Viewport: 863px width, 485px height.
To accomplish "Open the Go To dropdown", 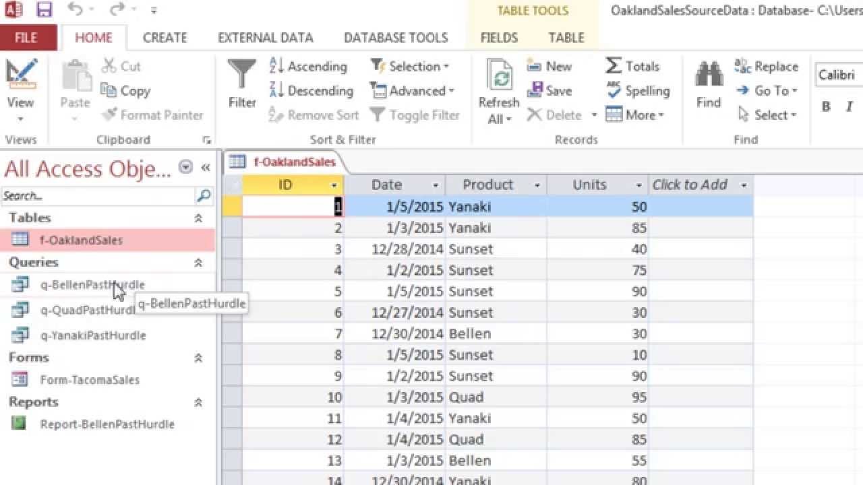I will [x=767, y=90].
